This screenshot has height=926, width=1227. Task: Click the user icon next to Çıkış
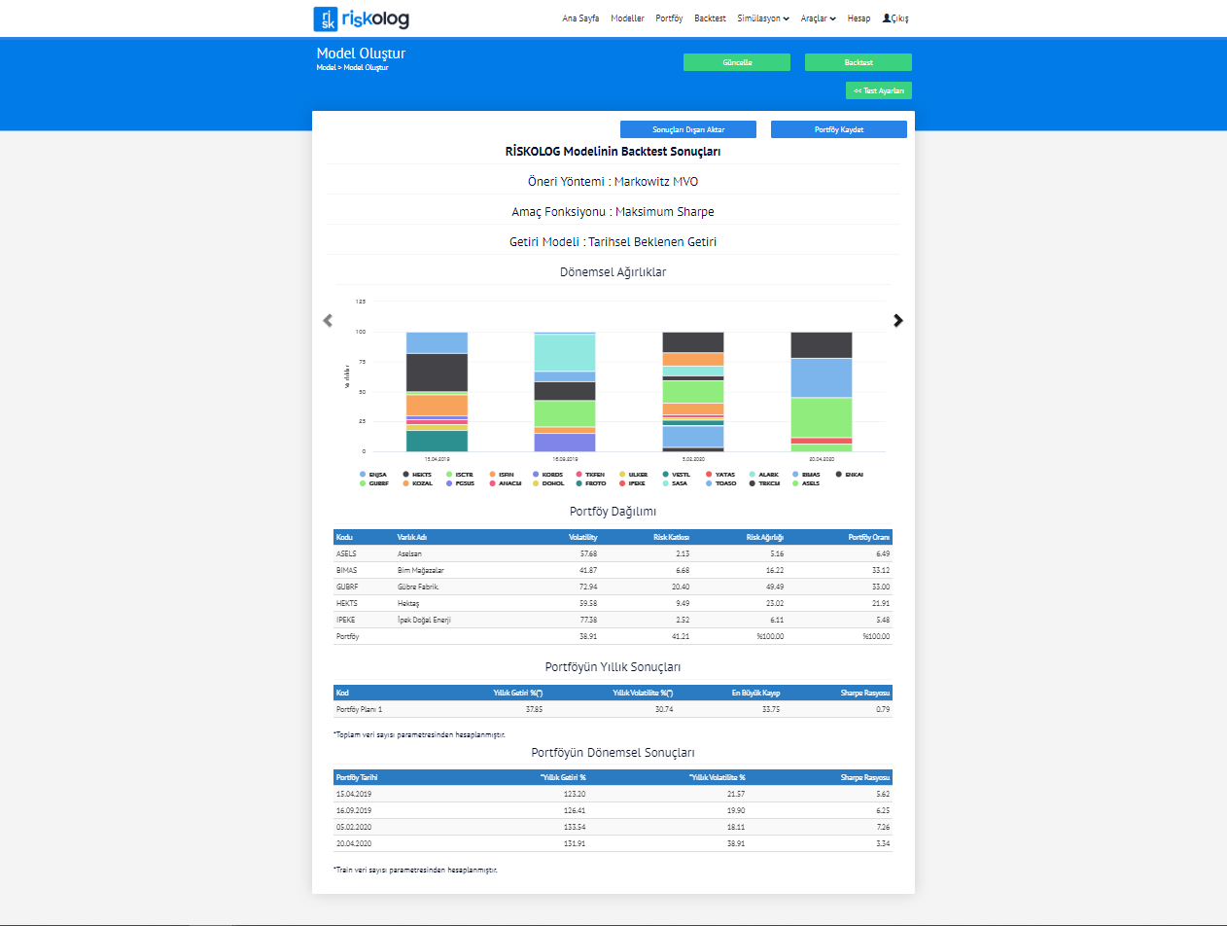[886, 18]
